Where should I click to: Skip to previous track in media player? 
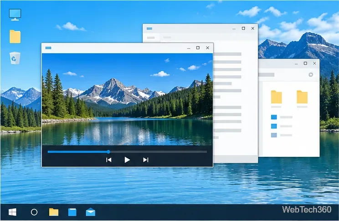point(109,160)
